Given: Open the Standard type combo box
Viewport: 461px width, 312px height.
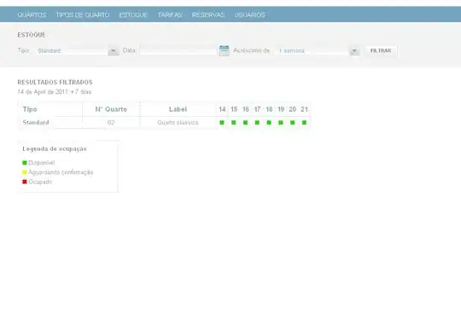Looking at the screenshot, I should [77, 51].
